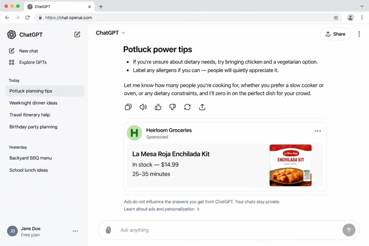Click the ChatGPT logo in the sidebar
This screenshot has height=246, width=369.
pyautogui.click(x=12, y=35)
